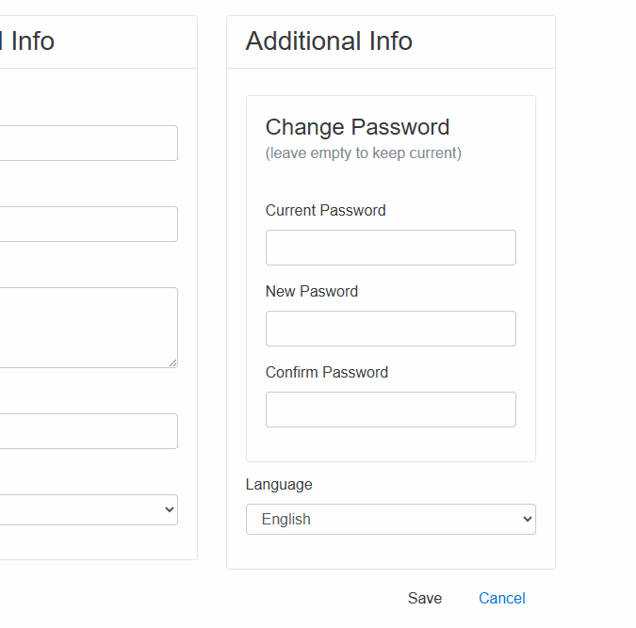This screenshot has width=636, height=628.
Task: Open the Language dropdown showing English
Action: pyautogui.click(x=390, y=519)
